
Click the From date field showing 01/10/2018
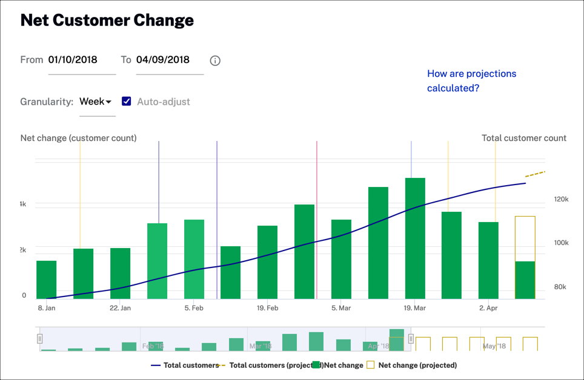pos(82,60)
